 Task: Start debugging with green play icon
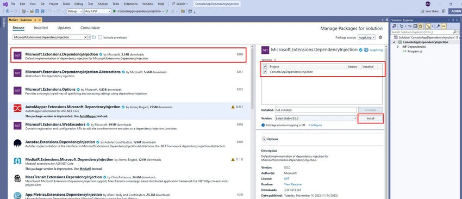[115, 11]
